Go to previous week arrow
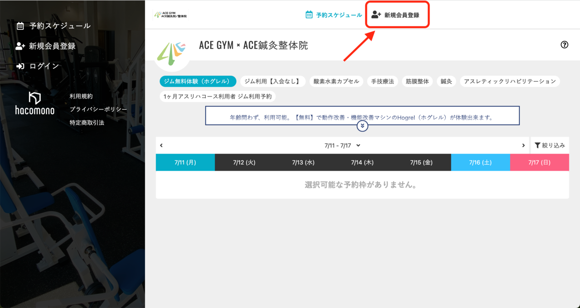This screenshot has width=580, height=308. pos(161,145)
